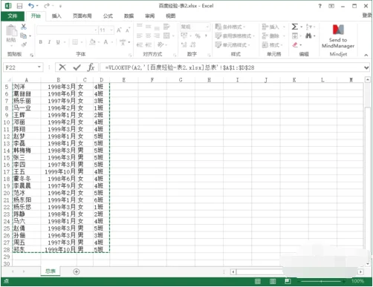This screenshot has height=287, width=373.
Task: Click the Decrease Font Size icon
Action: tap(128, 30)
